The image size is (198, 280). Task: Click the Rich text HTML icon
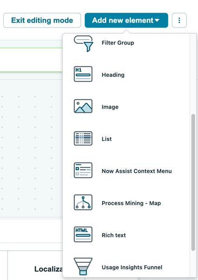(83, 234)
